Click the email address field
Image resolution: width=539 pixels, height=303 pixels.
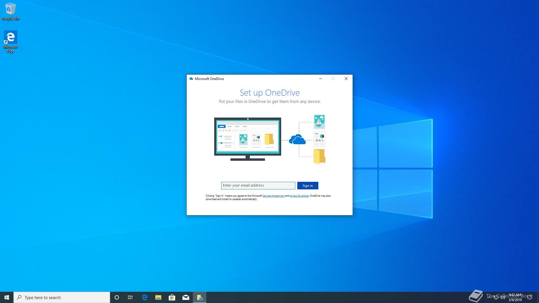point(258,185)
